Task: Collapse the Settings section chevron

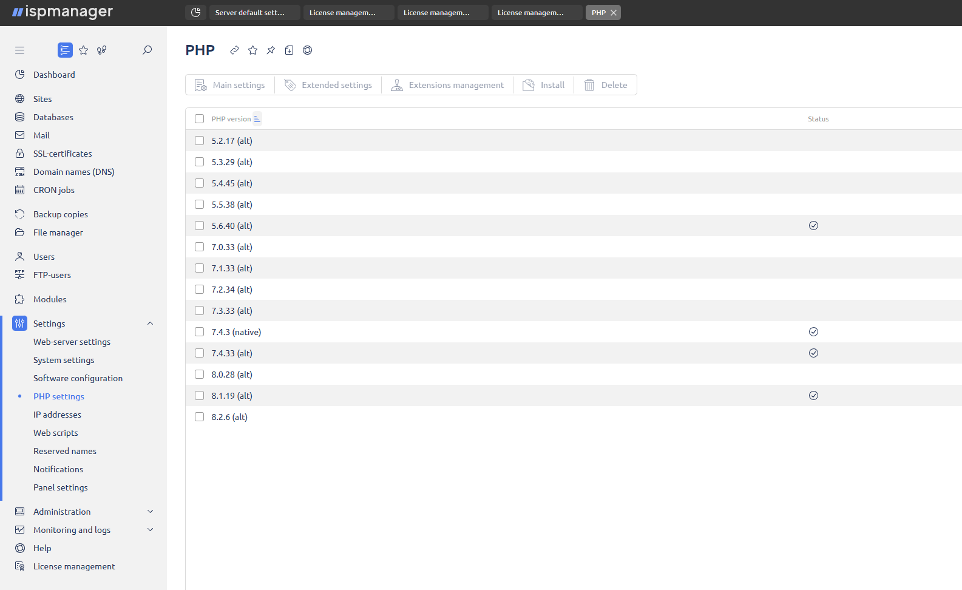Action: pos(150,324)
